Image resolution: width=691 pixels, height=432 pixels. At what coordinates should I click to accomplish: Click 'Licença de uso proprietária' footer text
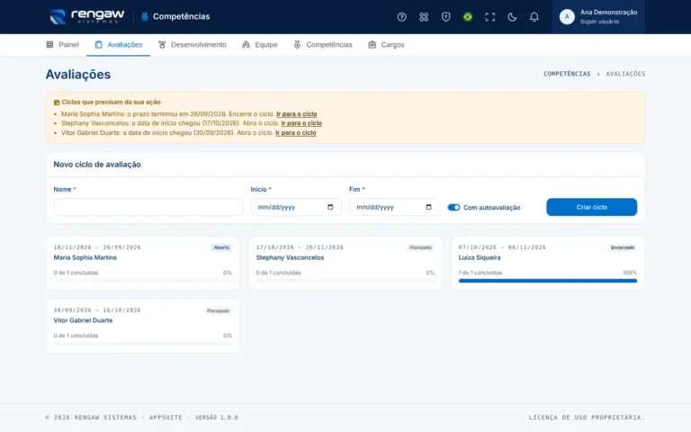point(587,418)
